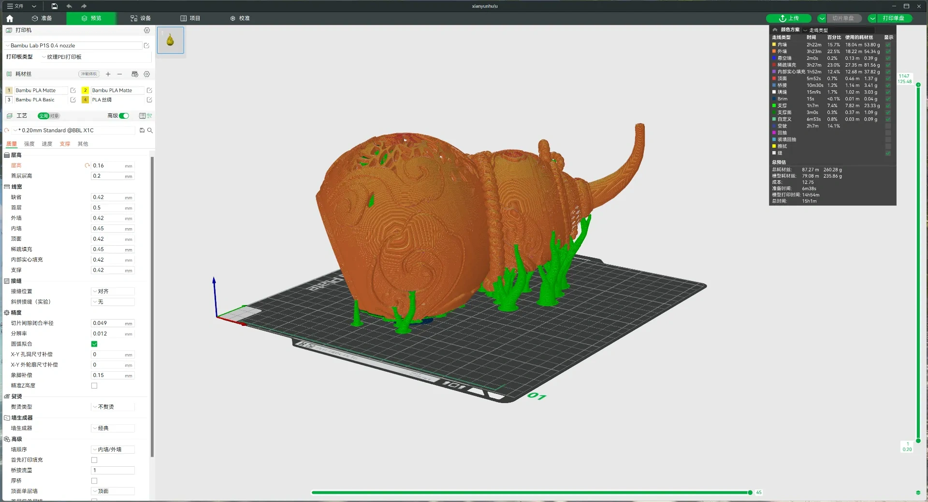Image resolution: width=928 pixels, height=502 pixels.
Task: Open the 走线类型 color scheme dropdown
Action: (x=838, y=30)
